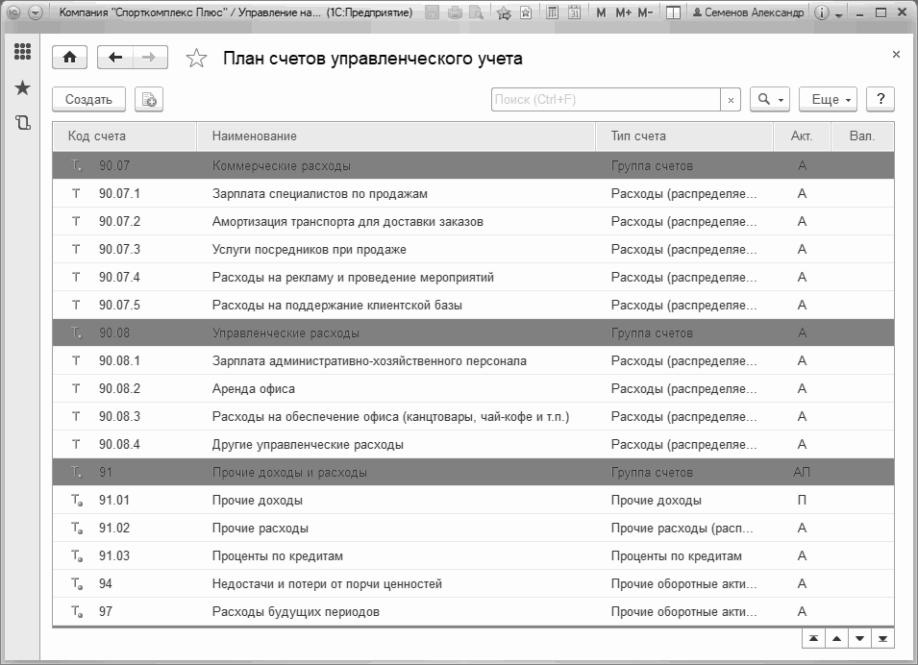Open the user Семенов Александр menu
918x665 pixels.
pos(748,12)
